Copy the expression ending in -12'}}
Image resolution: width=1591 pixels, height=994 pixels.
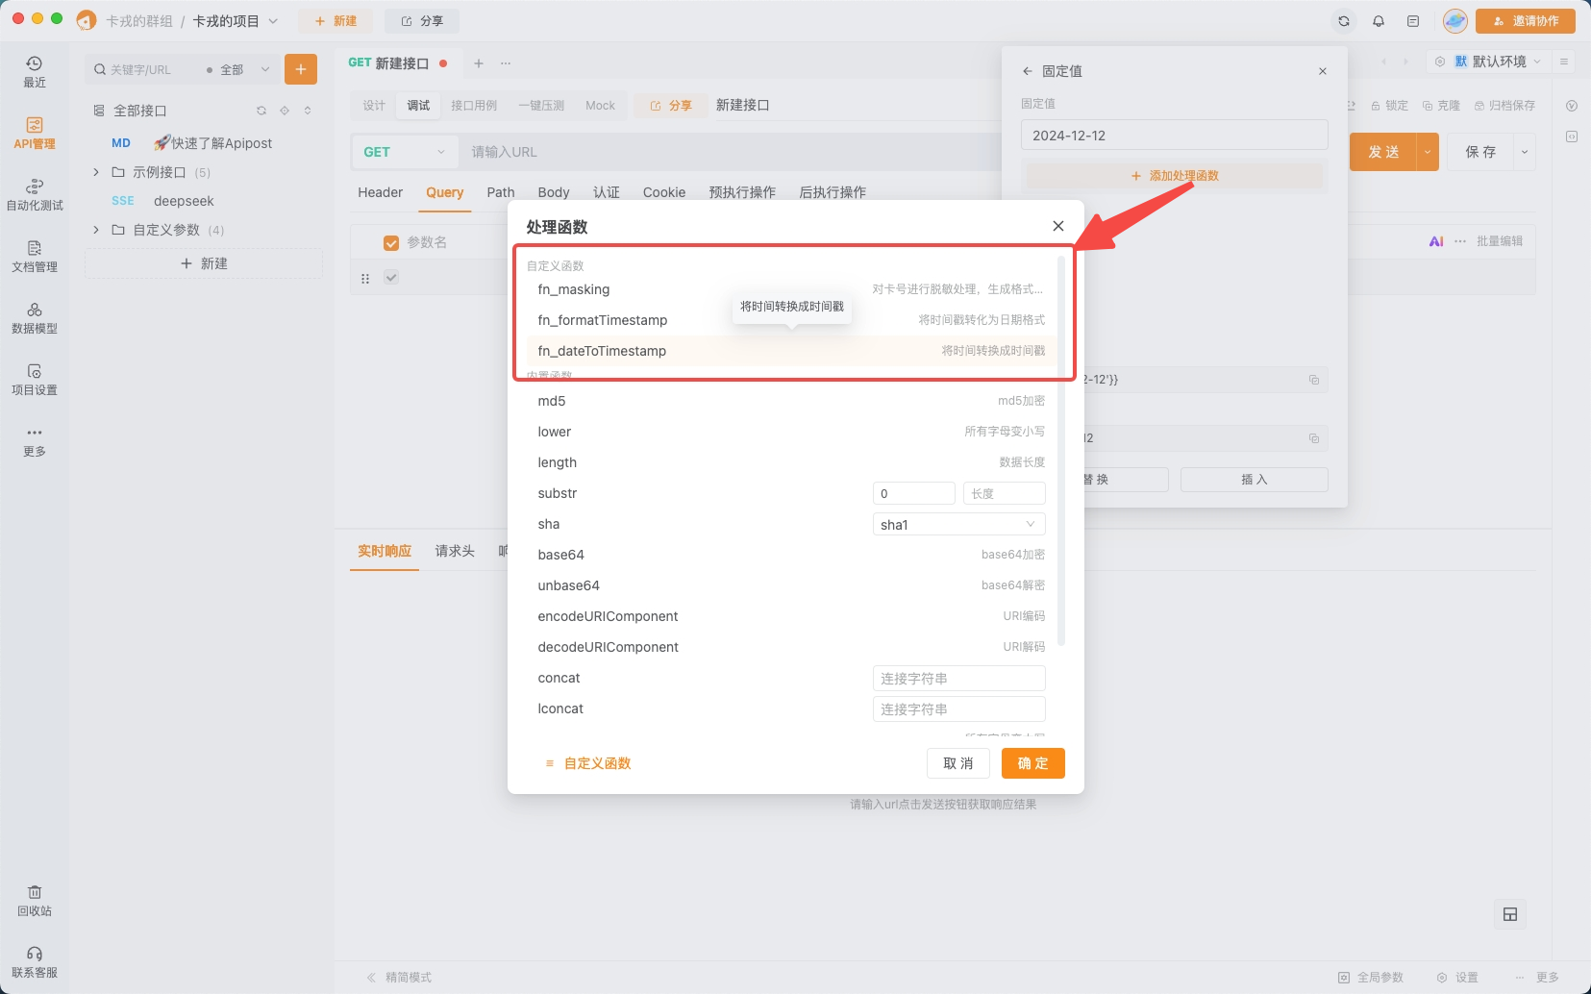(1314, 380)
